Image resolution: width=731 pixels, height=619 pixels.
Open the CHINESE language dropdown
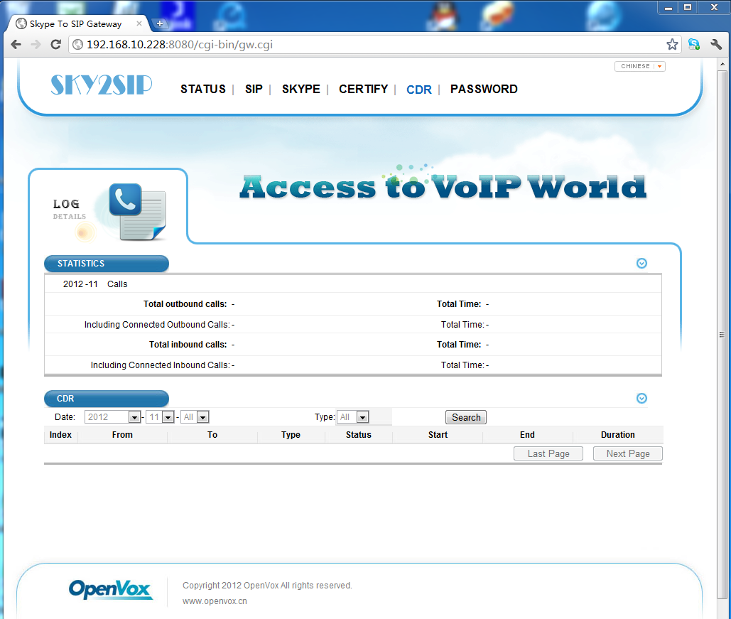(x=639, y=66)
